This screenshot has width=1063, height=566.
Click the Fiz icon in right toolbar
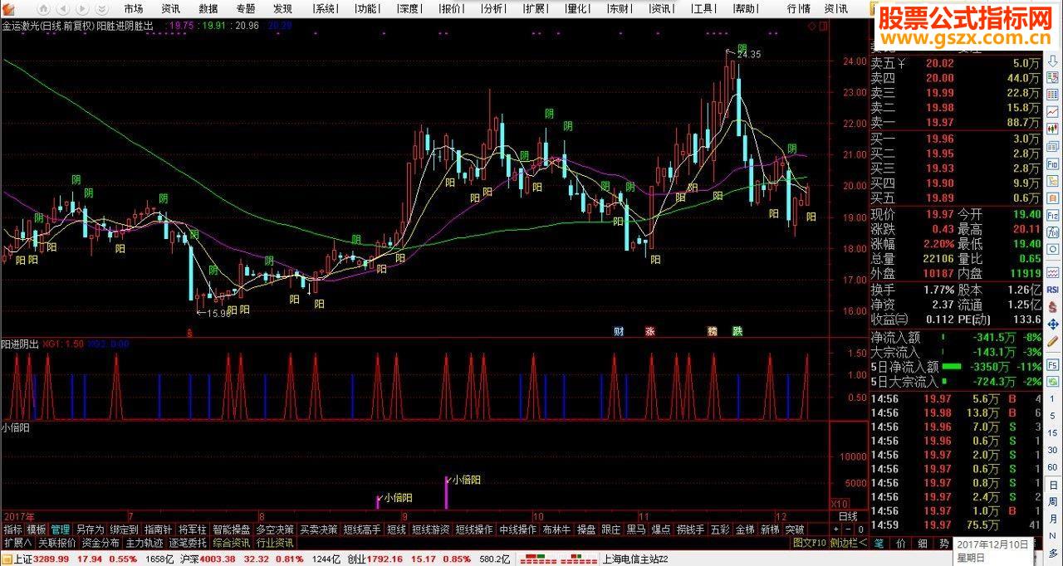[x=1053, y=217]
